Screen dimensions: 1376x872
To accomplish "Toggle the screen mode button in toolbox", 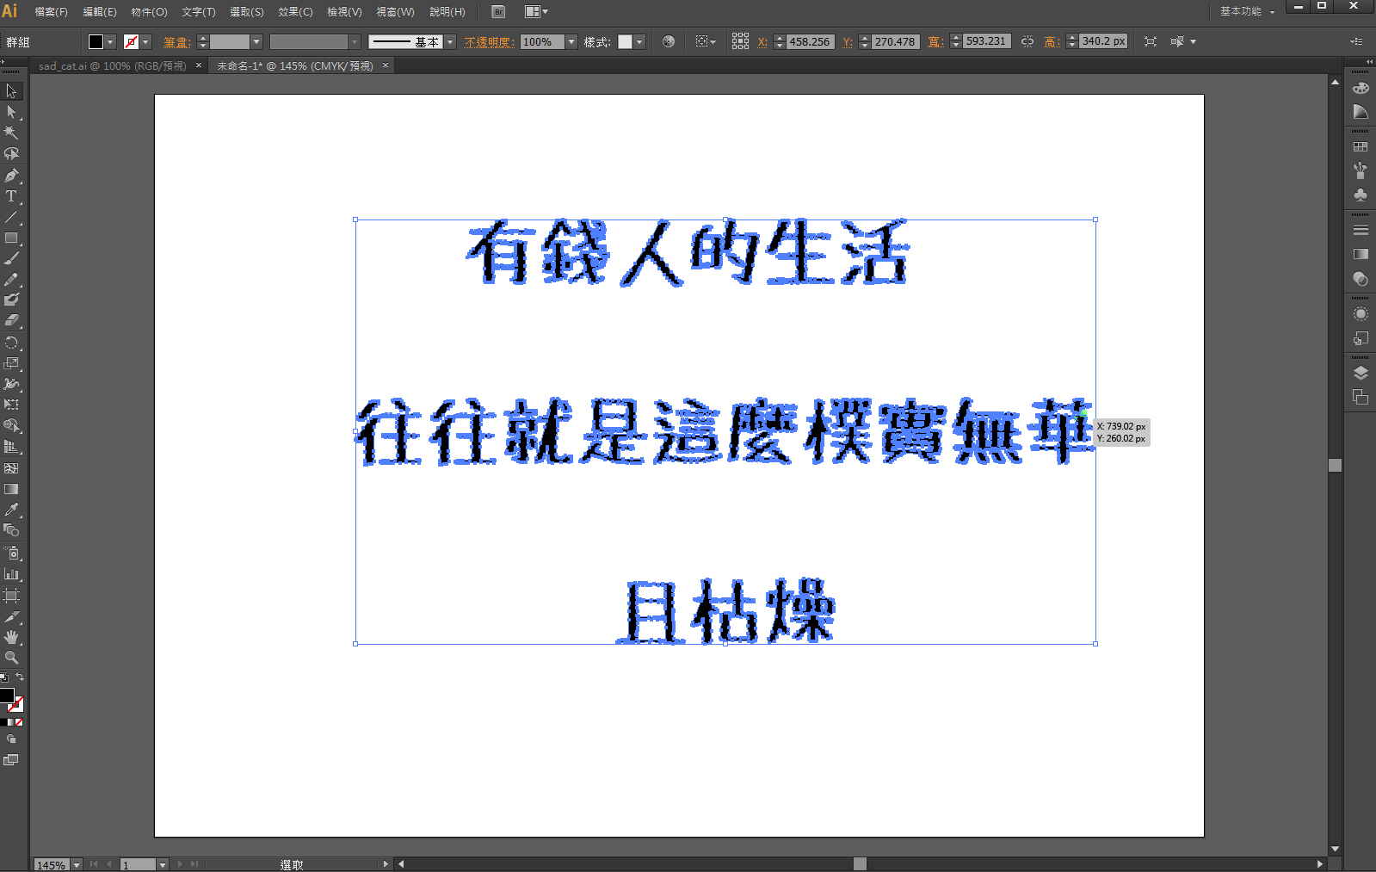I will pos(11,760).
